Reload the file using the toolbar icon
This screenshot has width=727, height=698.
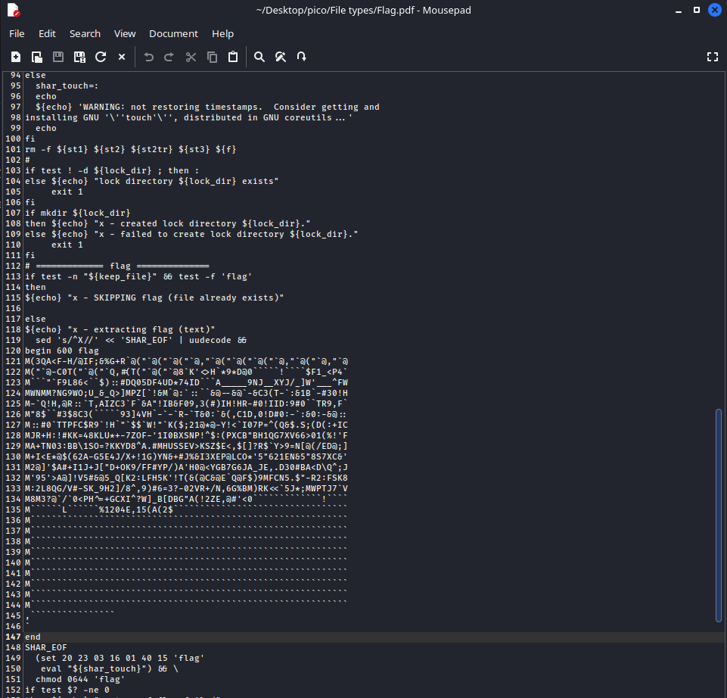point(101,57)
